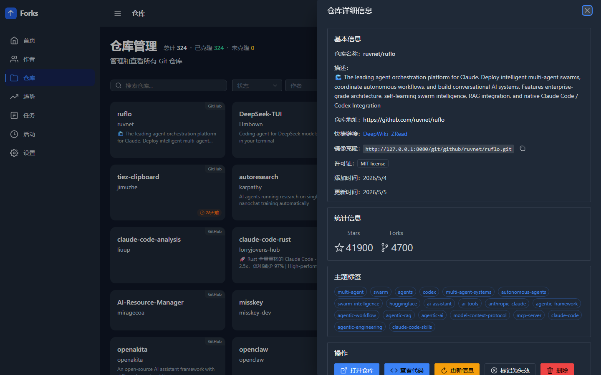
Task: Focus the 搜索仓库 search field
Action: click(x=169, y=85)
